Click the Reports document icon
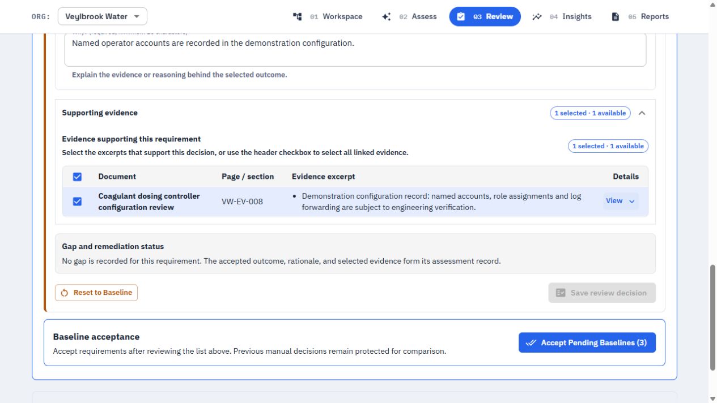The height and width of the screenshot is (403, 717). pos(616,16)
